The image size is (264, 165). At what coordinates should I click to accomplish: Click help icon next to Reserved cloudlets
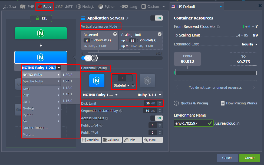[x=115, y=34]
